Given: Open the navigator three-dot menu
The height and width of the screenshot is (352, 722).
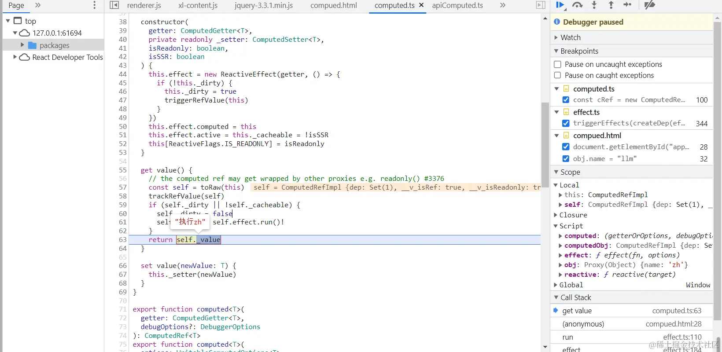Looking at the screenshot, I should point(94,5).
